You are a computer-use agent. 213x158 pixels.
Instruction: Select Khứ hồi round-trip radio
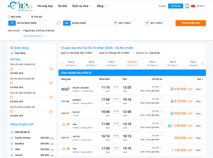point(32,17)
